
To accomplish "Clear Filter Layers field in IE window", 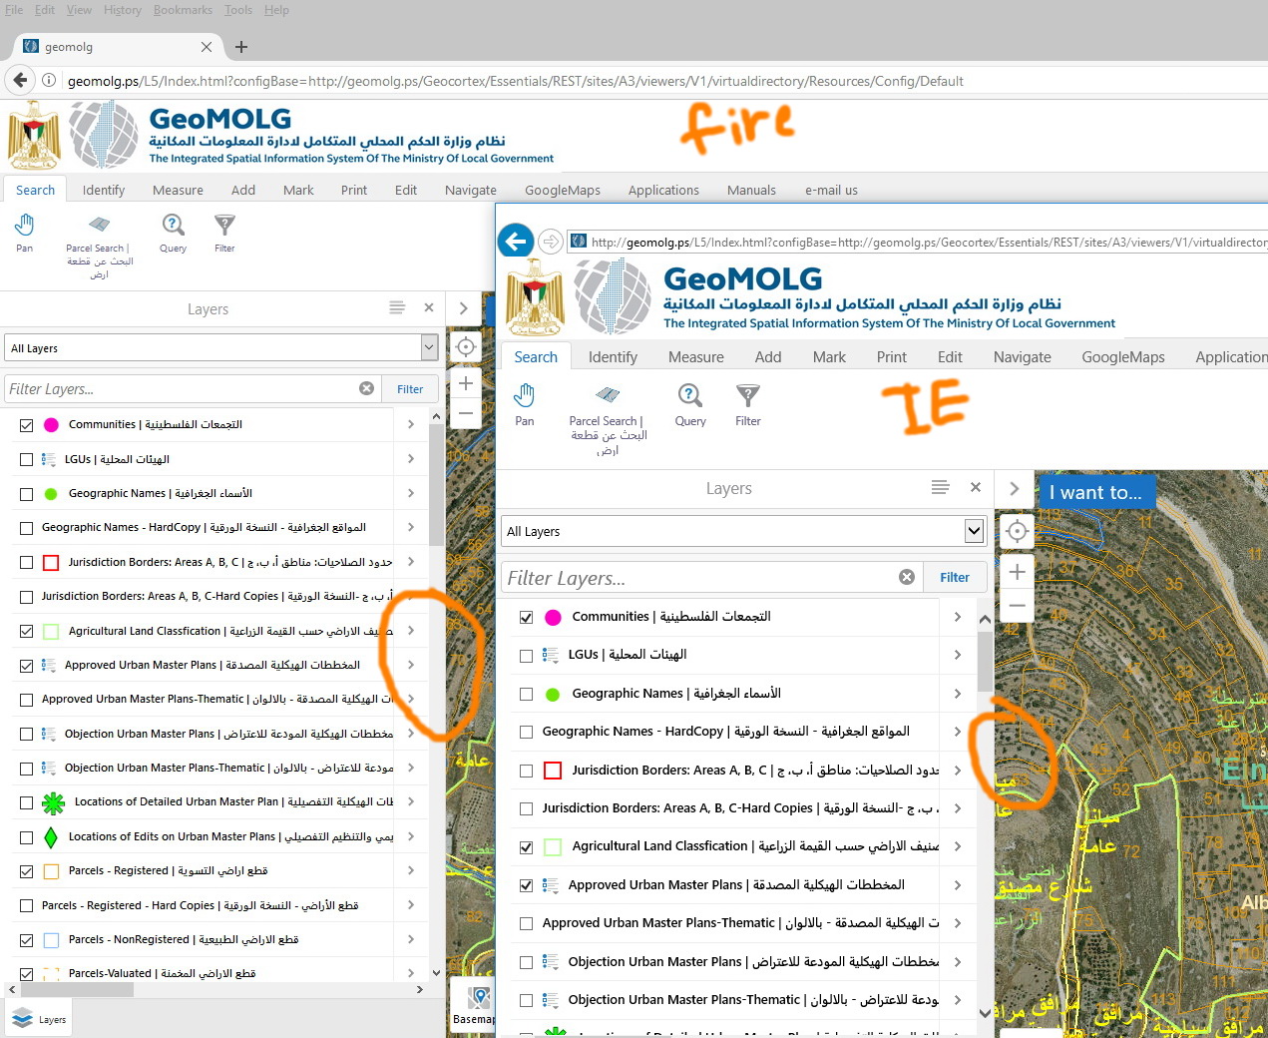I will click(907, 577).
